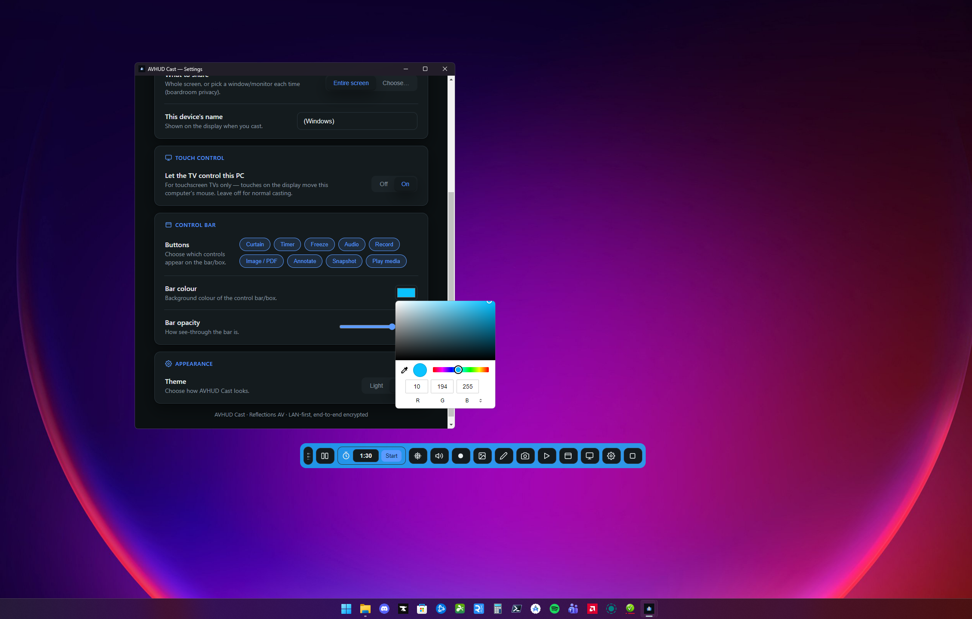
Task: Open Microsoft Teams from the taskbar
Action: pyautogui.click(x=573, y=609)
